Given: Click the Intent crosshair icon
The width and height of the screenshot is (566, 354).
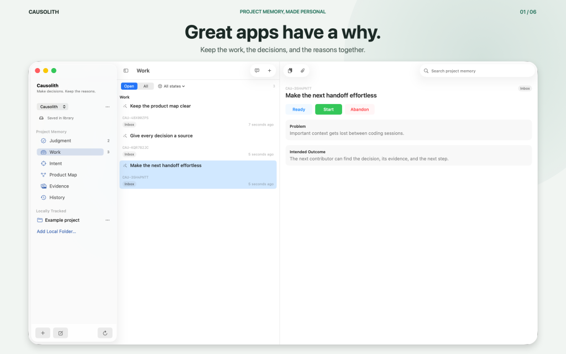Looking at the screenshot, I should tap(43, 163).
